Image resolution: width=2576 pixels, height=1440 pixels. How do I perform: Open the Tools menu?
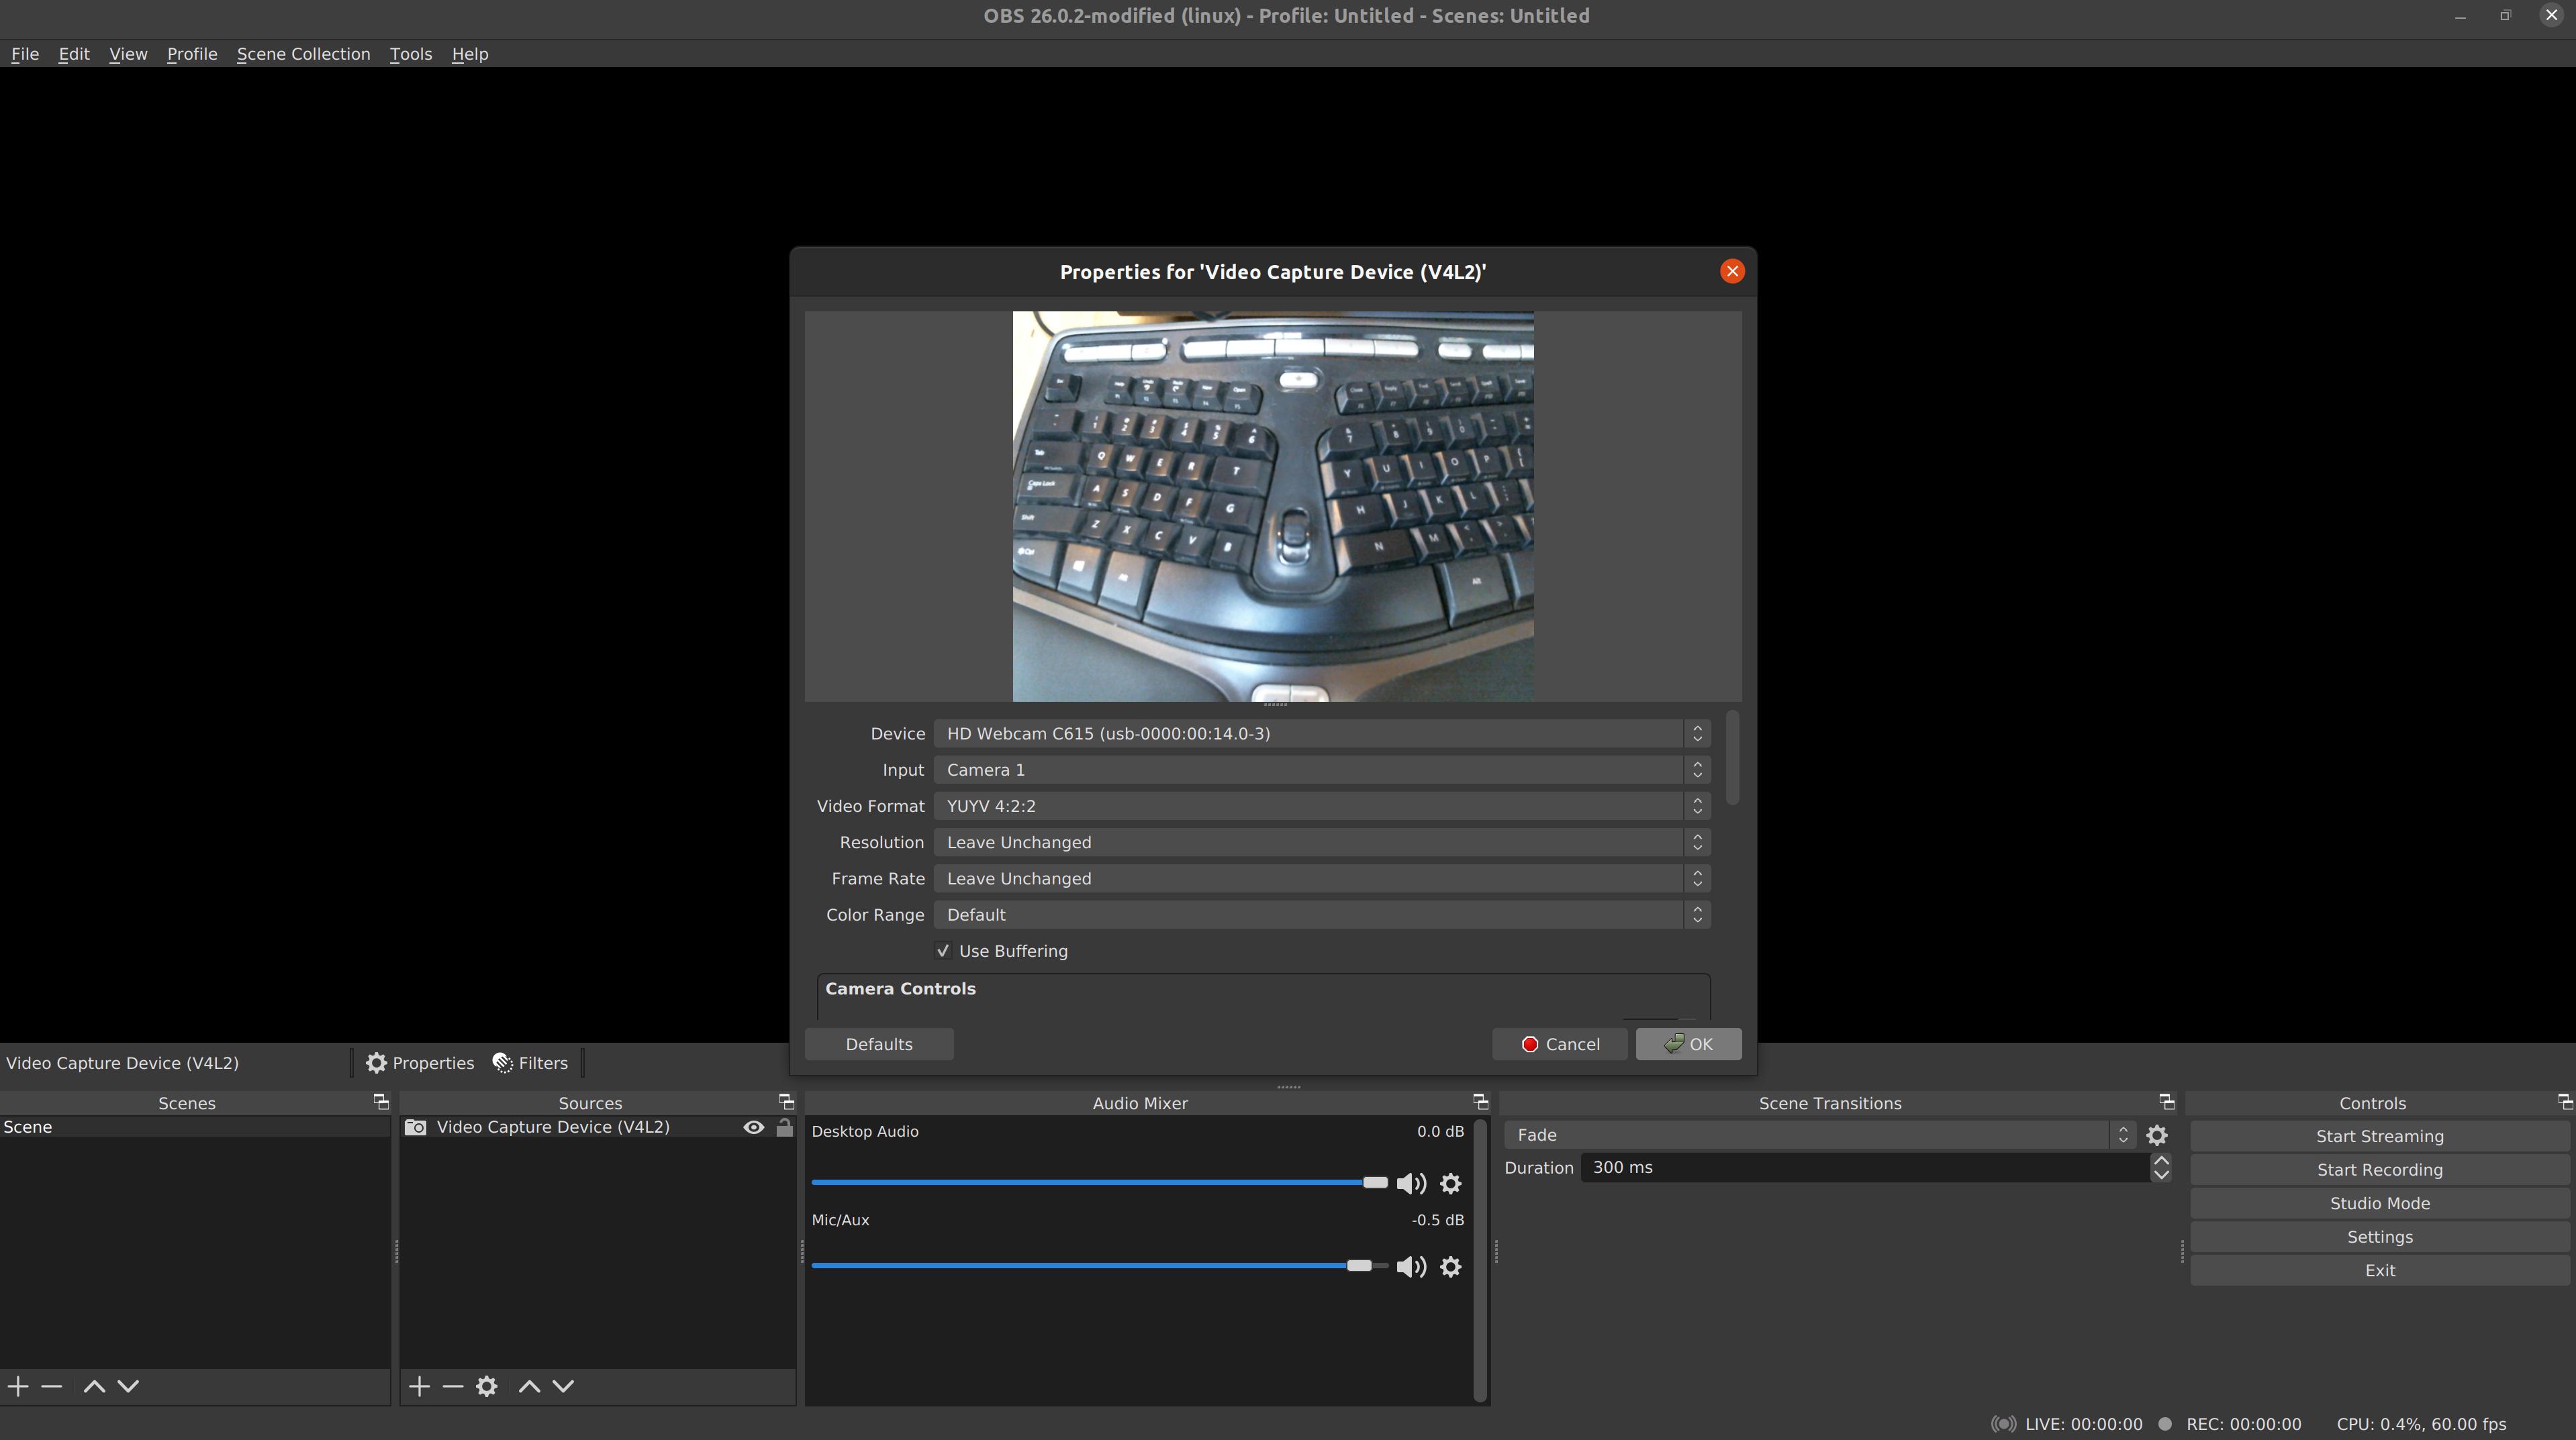point(410,54)
